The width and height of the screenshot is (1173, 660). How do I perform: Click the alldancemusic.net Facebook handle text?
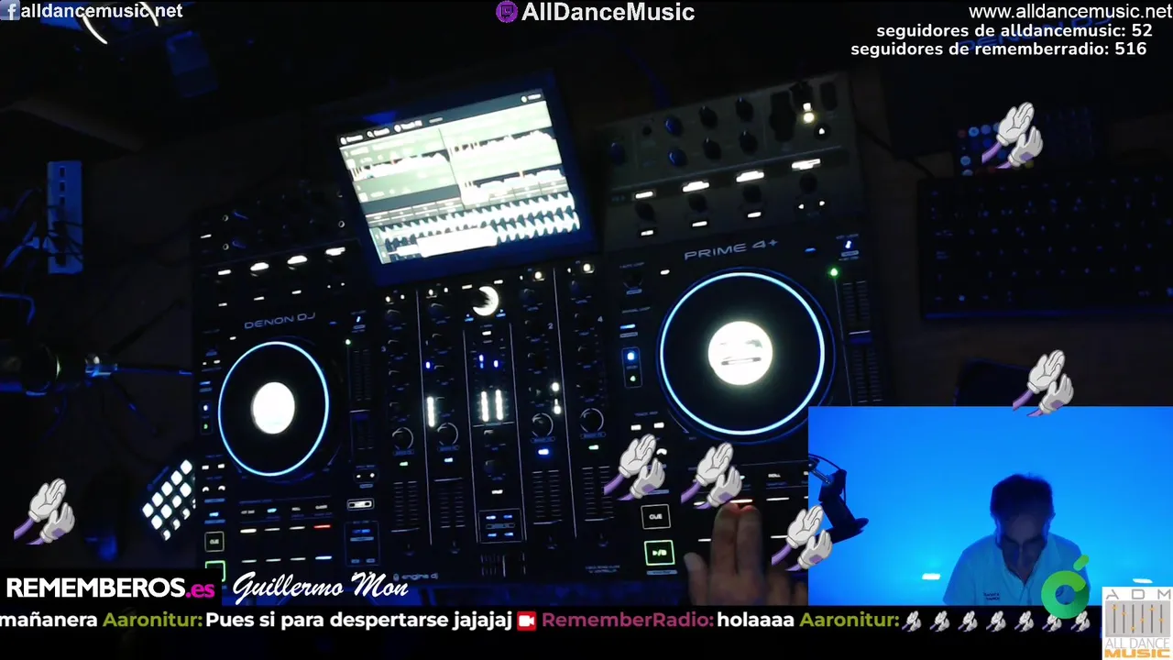click(102, 11)
